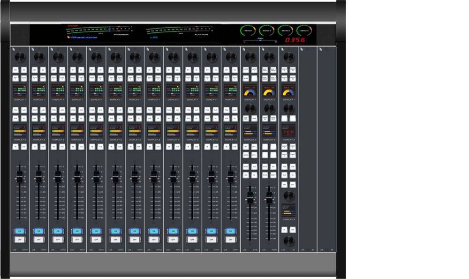Click the red 0356 digital timer display
Viewport: 469px width, 279px height.
click(x=295, y=40)
